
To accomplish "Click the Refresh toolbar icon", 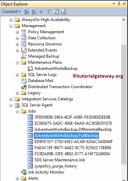I will [x=56, y=12].
